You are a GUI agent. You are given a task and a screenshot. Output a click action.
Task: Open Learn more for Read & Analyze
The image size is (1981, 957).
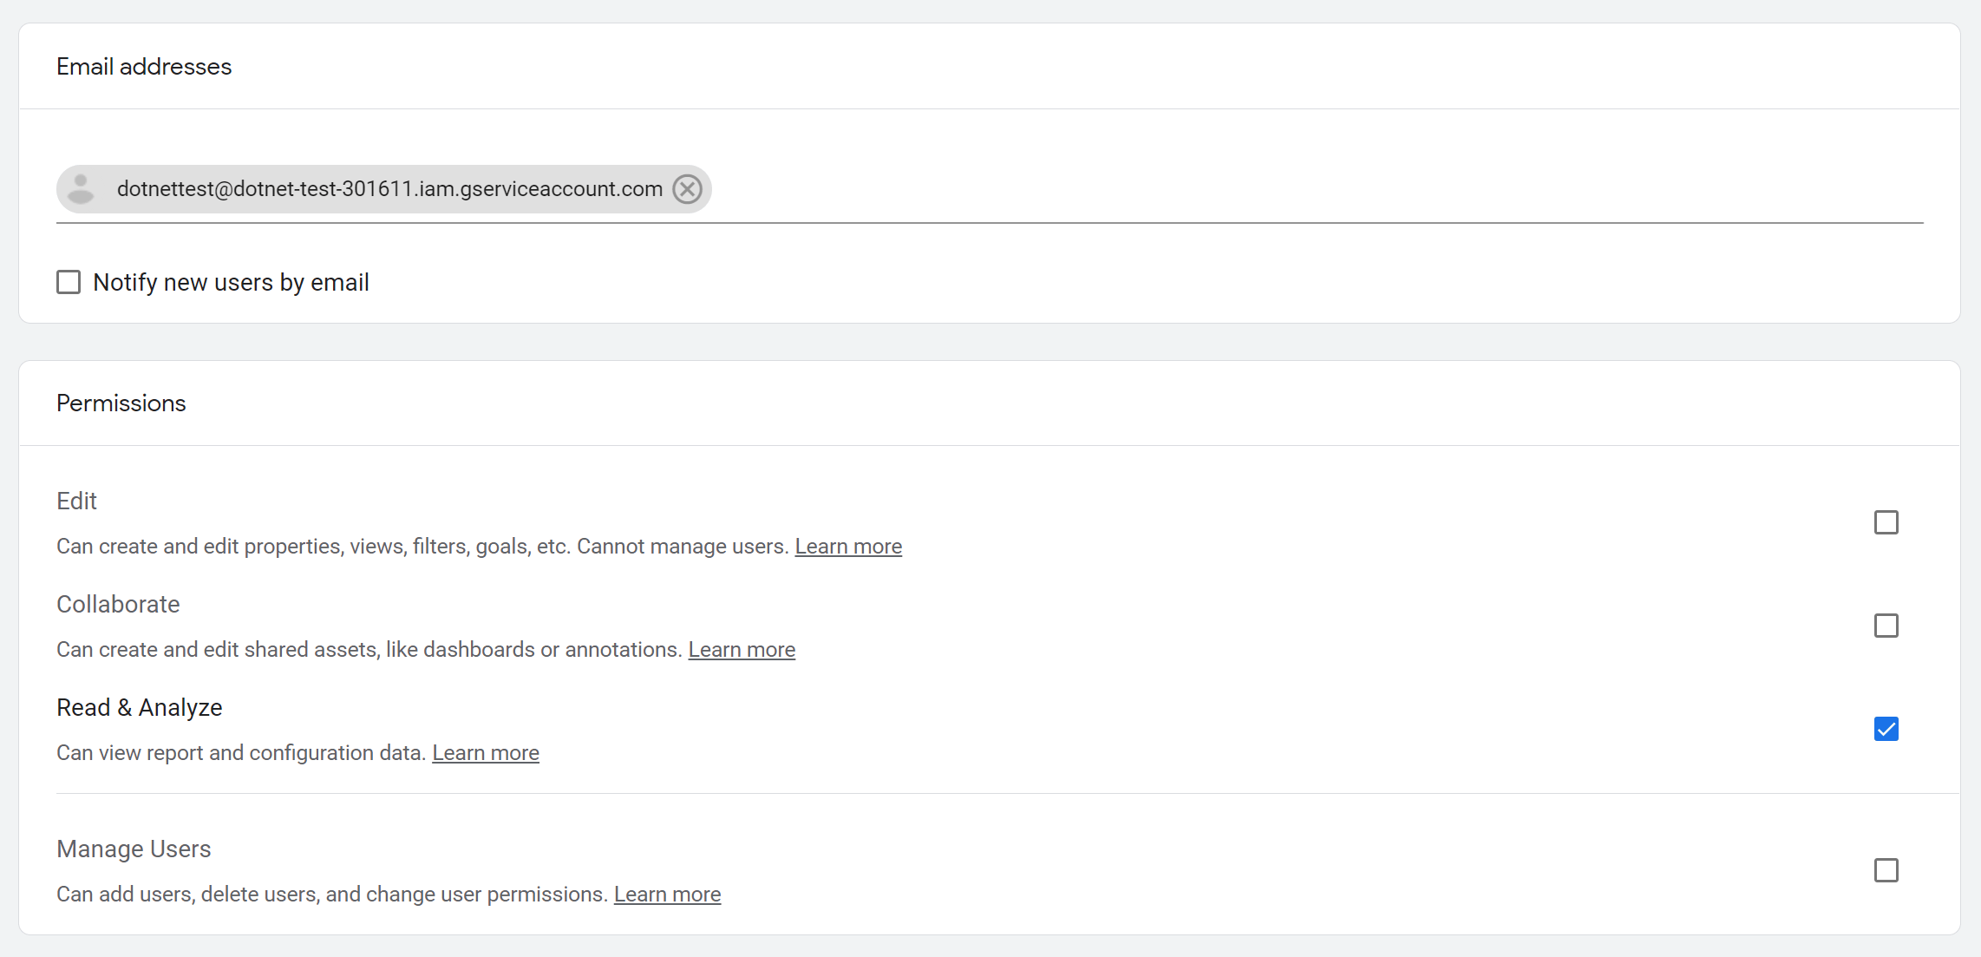(x=486, y=753)
